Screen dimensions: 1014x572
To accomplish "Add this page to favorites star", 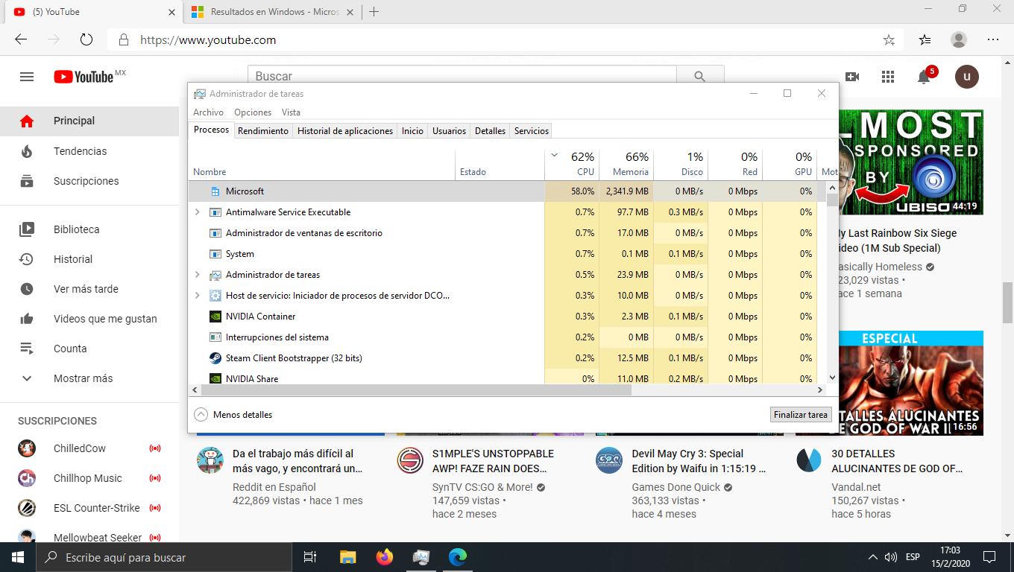I will [889, 40].
